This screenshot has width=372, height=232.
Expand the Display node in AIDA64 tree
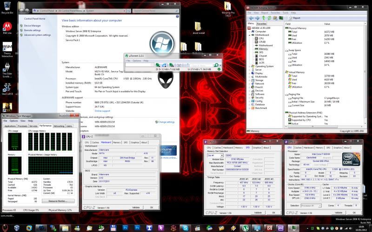pos(250,73)
